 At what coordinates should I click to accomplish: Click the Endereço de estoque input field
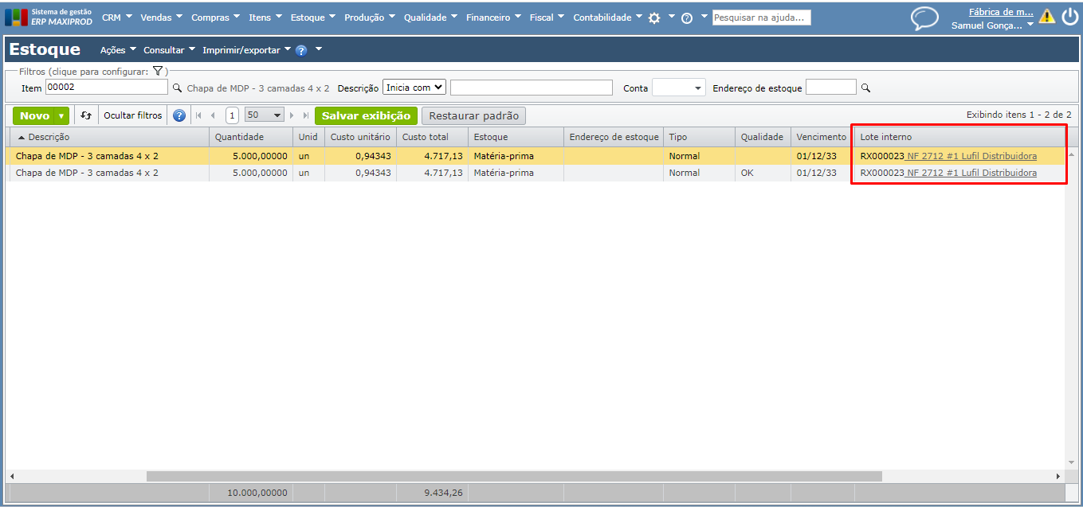click(831, 88)
